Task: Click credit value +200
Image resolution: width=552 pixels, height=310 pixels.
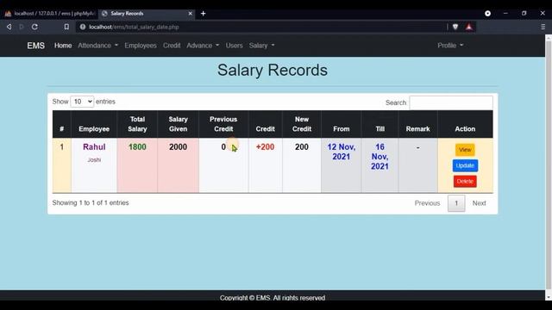Action: coord(265,147)
